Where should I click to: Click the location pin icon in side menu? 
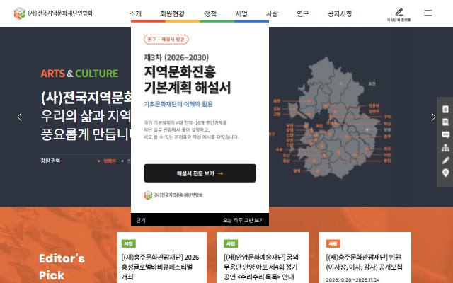click(445, 173)
